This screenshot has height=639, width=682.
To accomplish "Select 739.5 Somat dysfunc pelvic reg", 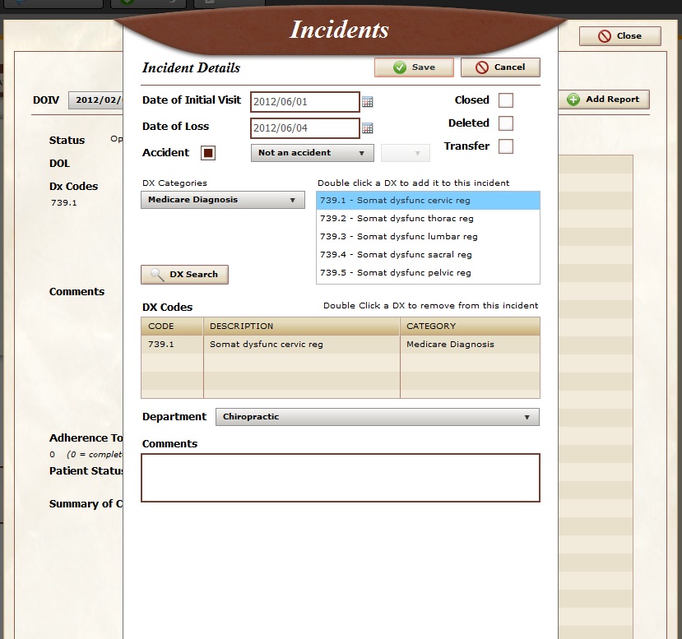I will 395,273.
